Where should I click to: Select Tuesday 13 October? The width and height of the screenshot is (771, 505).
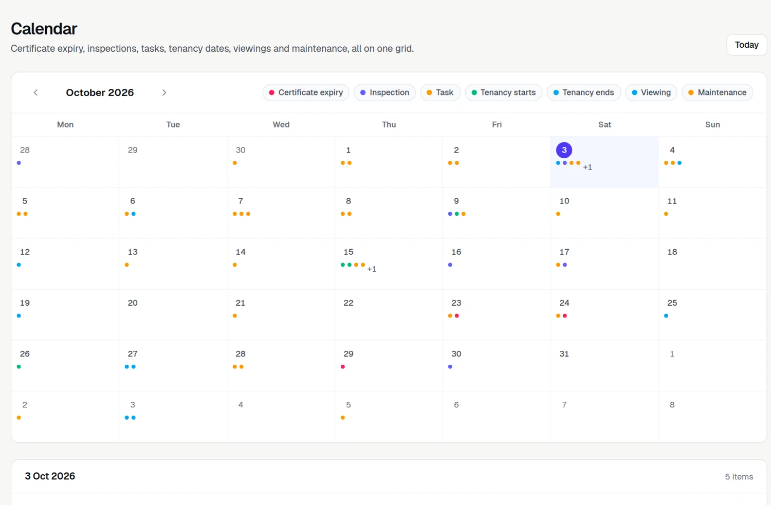[173, 264]
